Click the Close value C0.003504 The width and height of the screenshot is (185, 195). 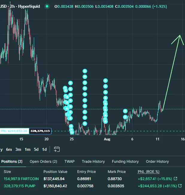[x=124, y=7]
